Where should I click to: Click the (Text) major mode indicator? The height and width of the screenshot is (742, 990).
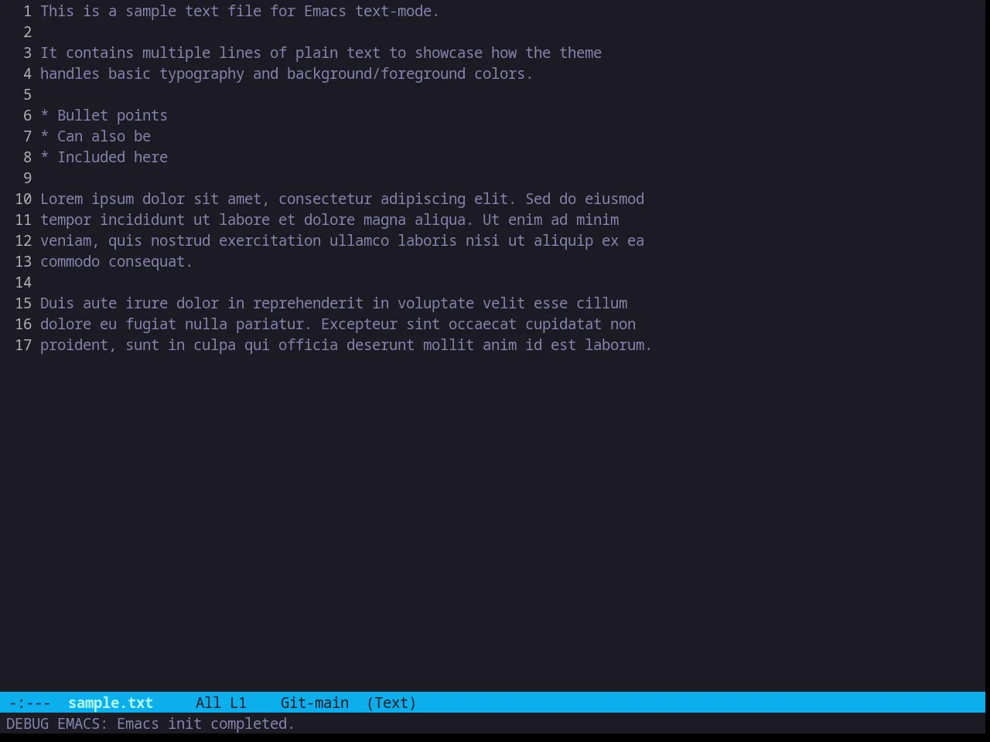pyautogui.click(x=391, y=703)
